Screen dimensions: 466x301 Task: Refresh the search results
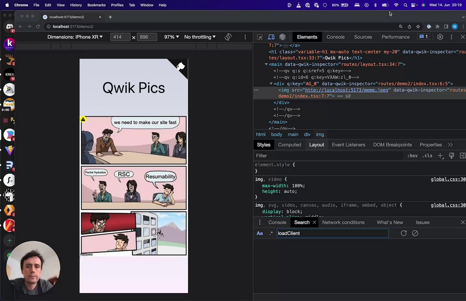click(404, 233)
